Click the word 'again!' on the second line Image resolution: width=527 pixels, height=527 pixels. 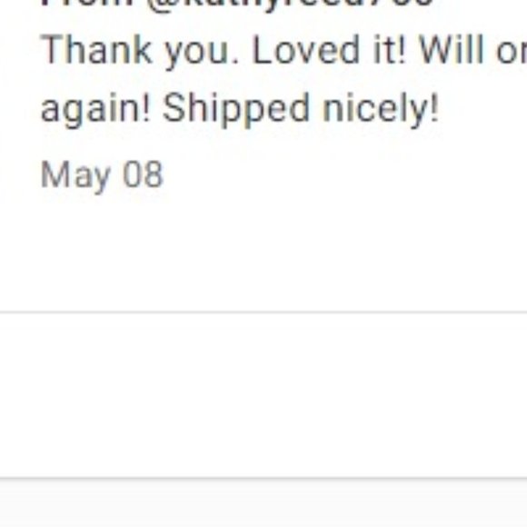coord(95,110)
